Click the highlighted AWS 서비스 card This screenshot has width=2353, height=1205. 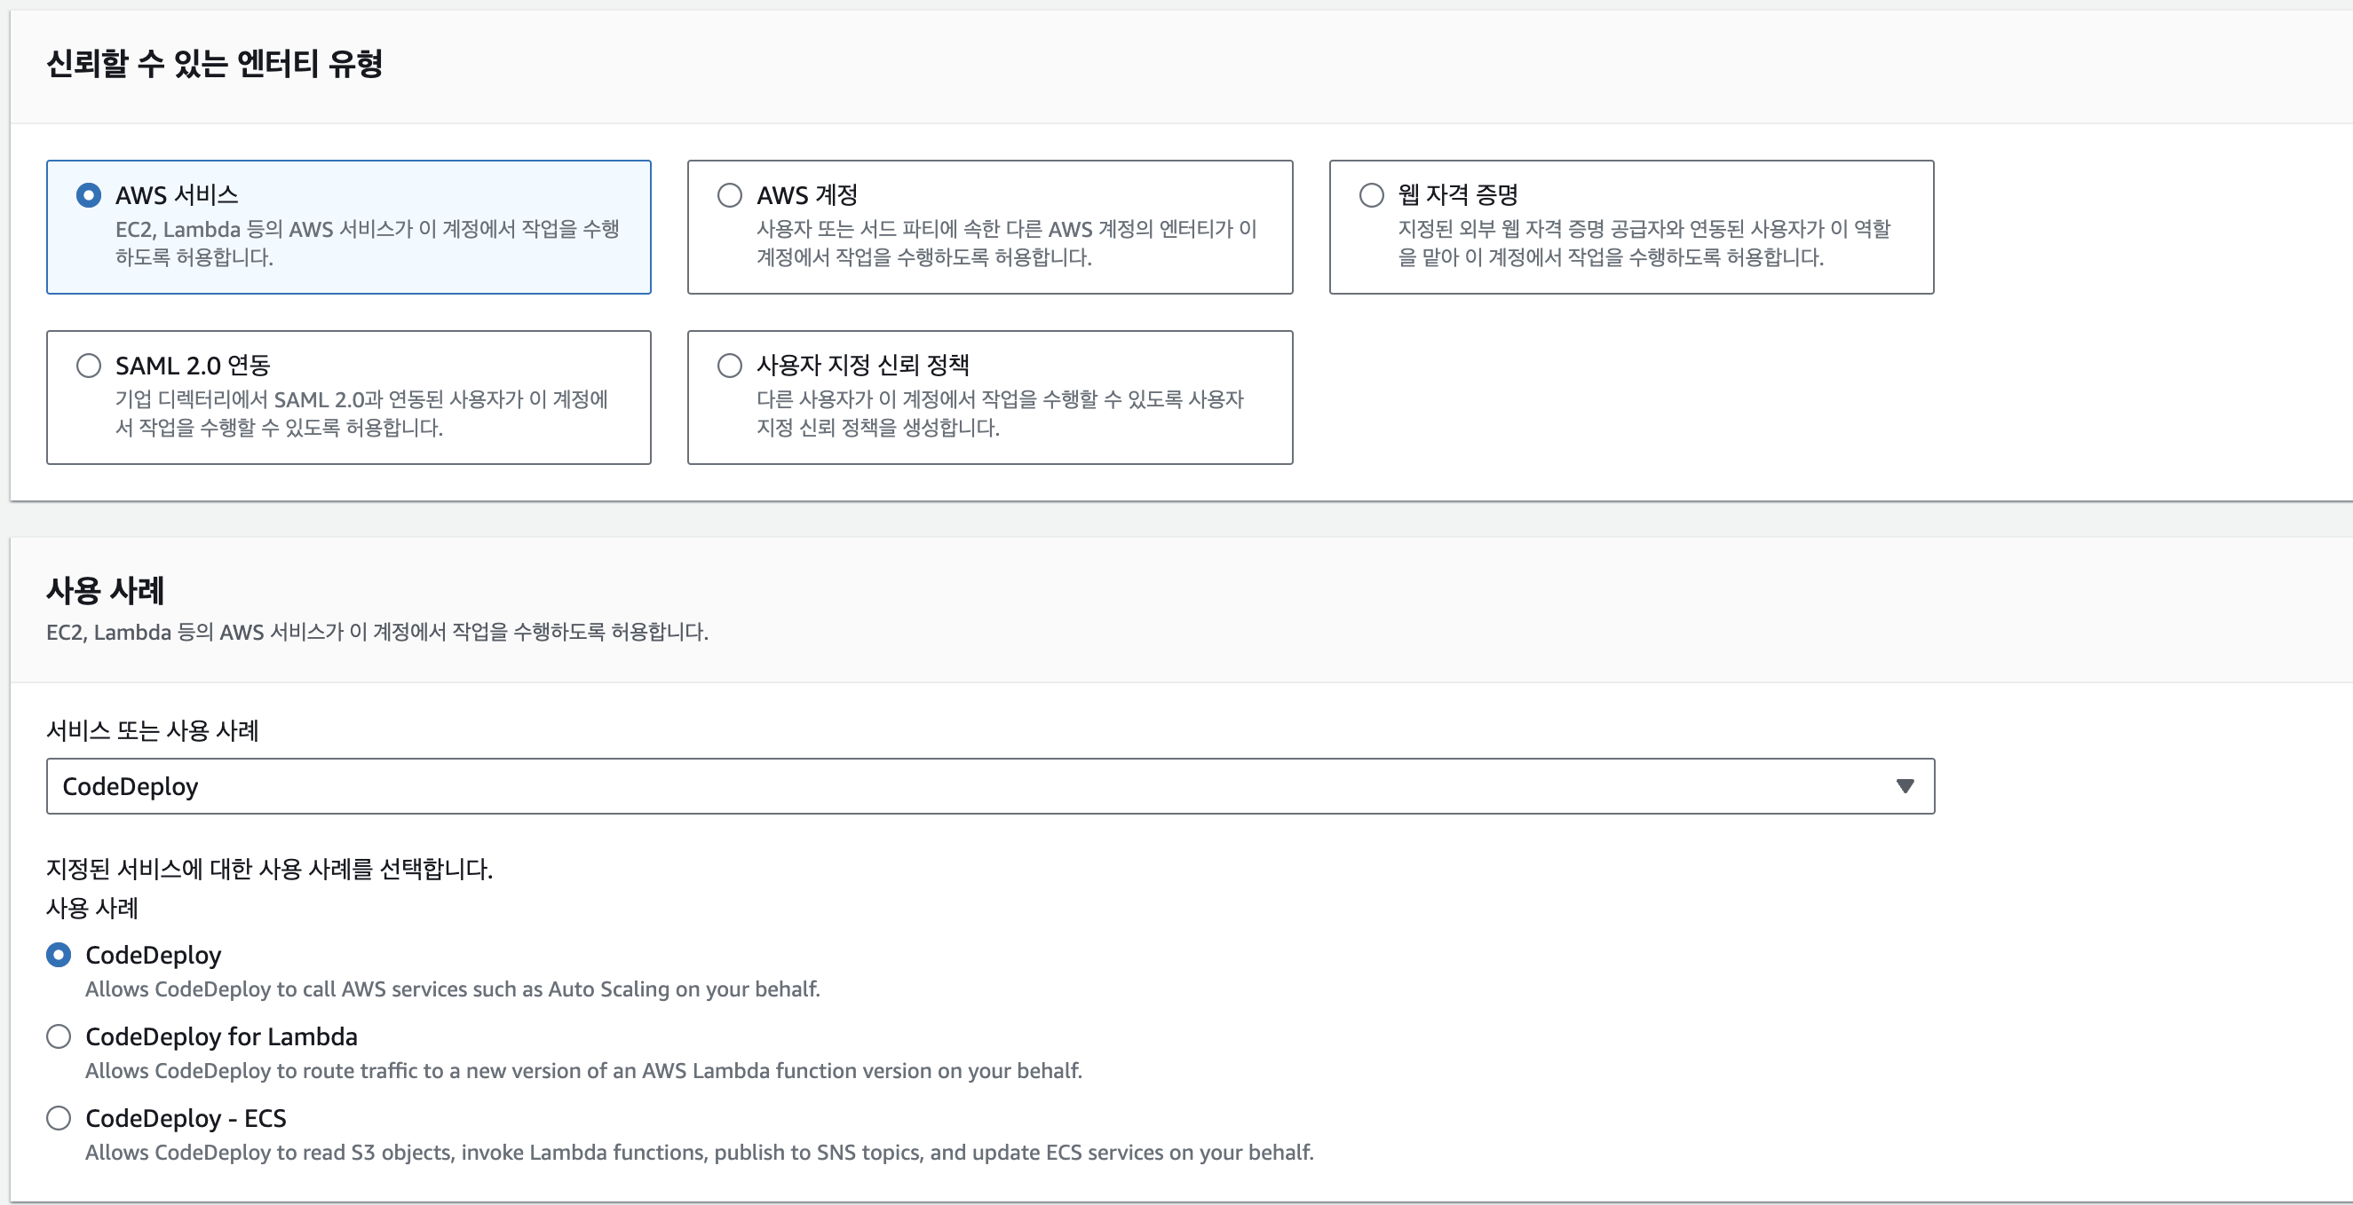[x=349, y=226]
